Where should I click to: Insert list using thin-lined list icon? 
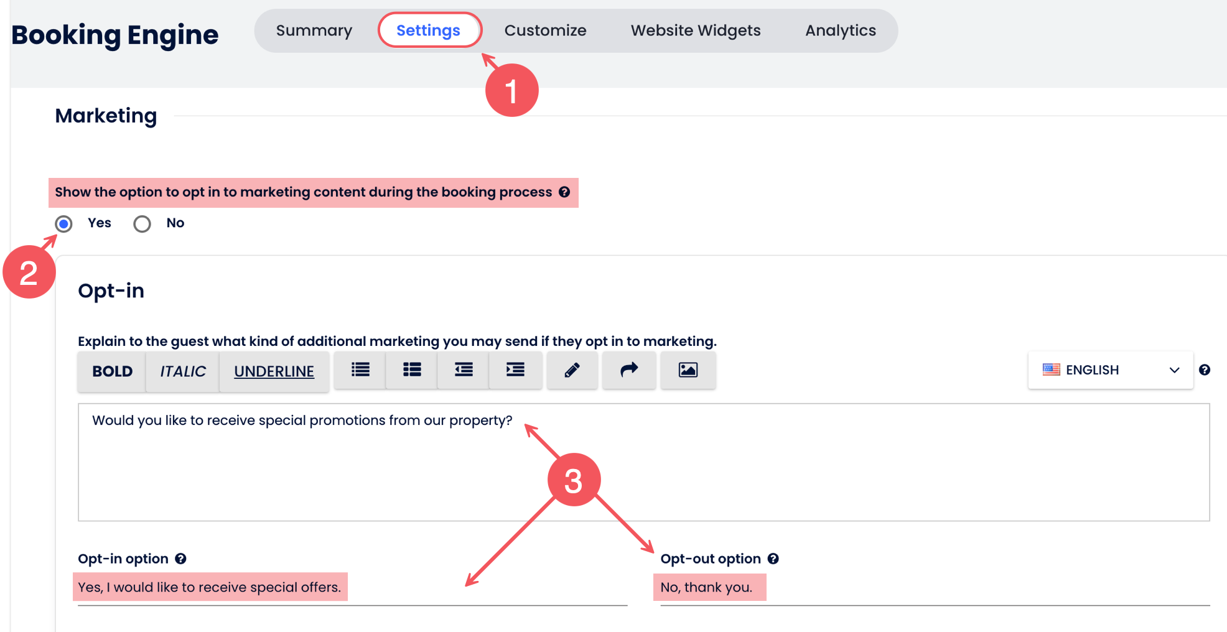point(360,370)
